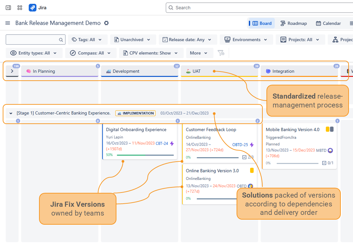Click the yellow flag on Online Banking Version 3.0

[252, 170]
